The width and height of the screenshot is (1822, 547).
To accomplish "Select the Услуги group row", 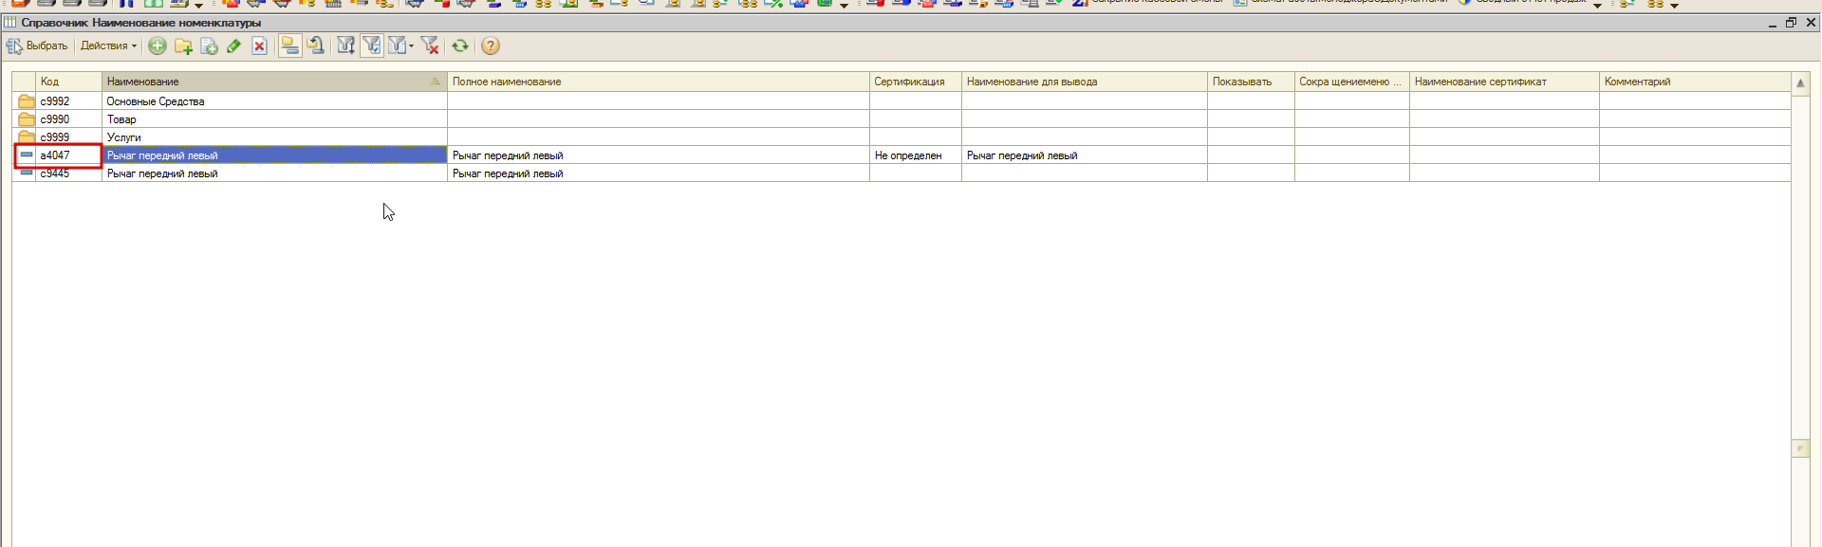I will pos(902,137).
